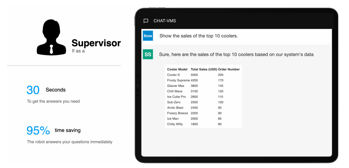Select the Frosty Supreme row
This screenshot has width=349, height=168.
pyautogui.click(x=203, y=80)
